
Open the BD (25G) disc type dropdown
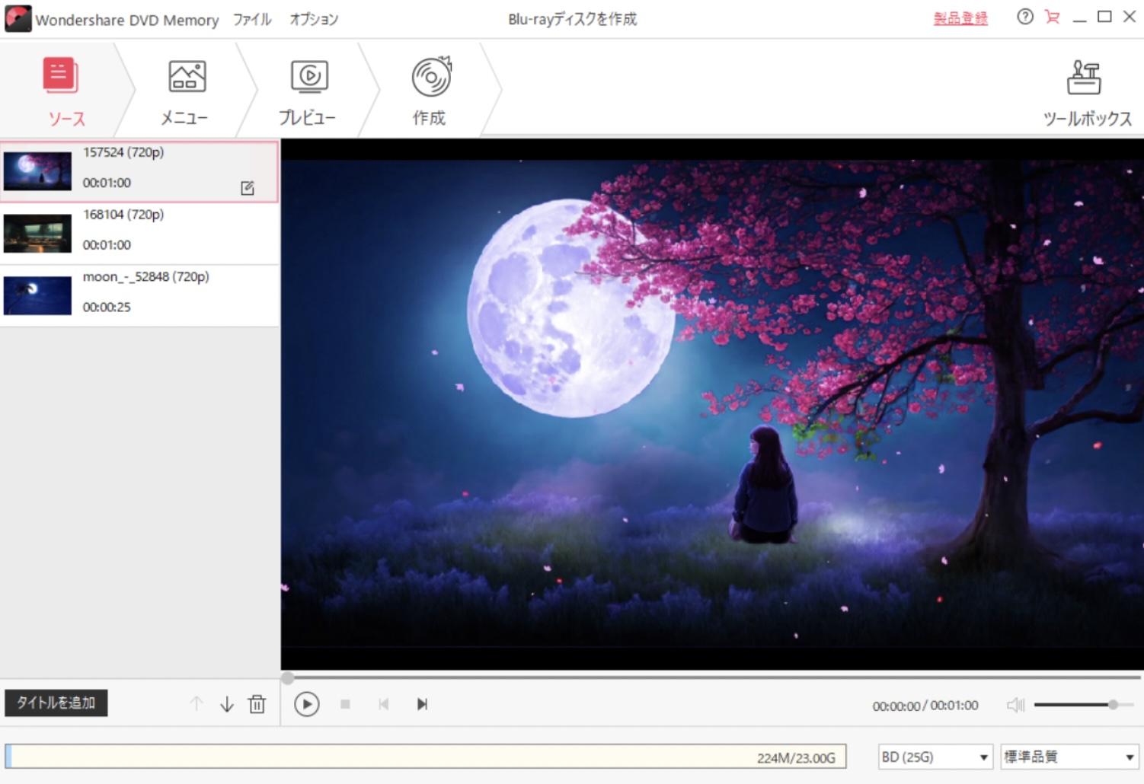coord(935,757)
